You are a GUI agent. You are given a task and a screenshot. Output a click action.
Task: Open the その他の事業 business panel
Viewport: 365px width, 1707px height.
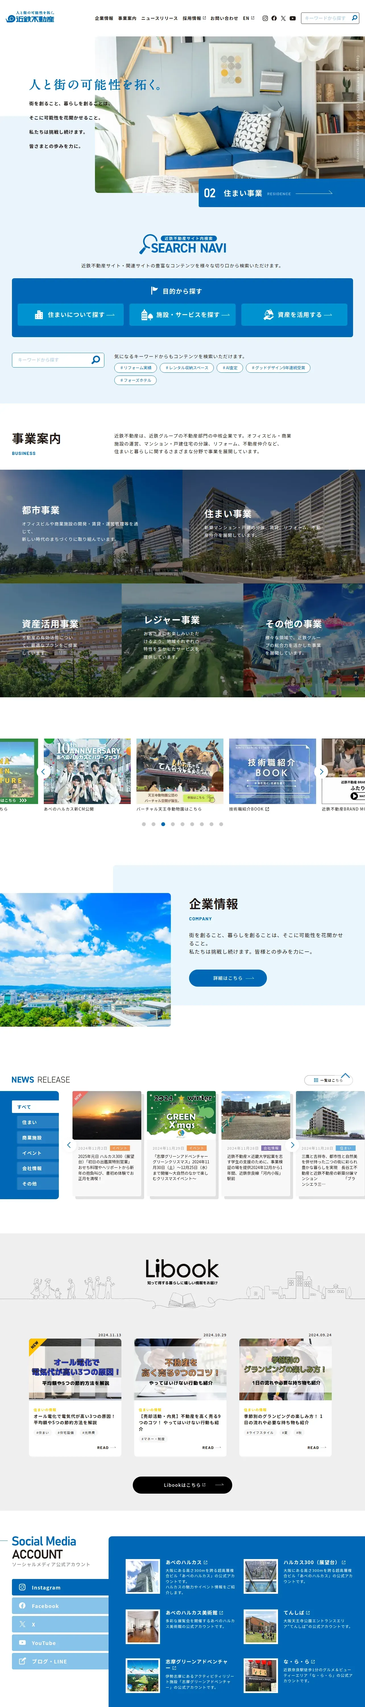pyautogui.click(x=304, y=640)
